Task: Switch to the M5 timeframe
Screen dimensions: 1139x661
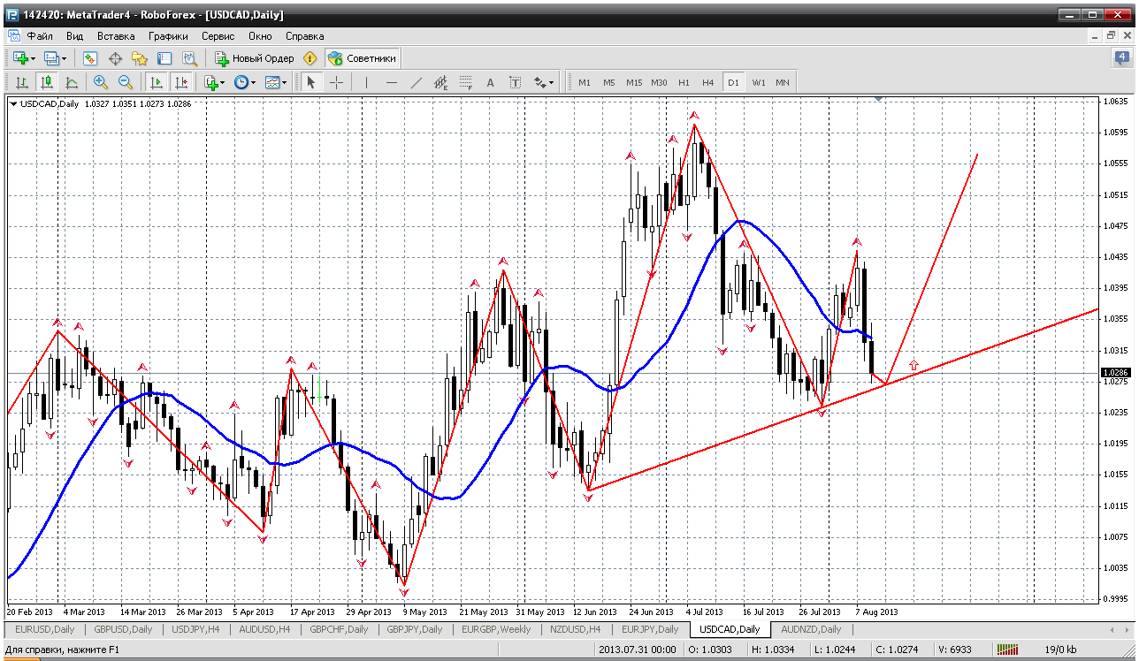Action: [609, 82]
